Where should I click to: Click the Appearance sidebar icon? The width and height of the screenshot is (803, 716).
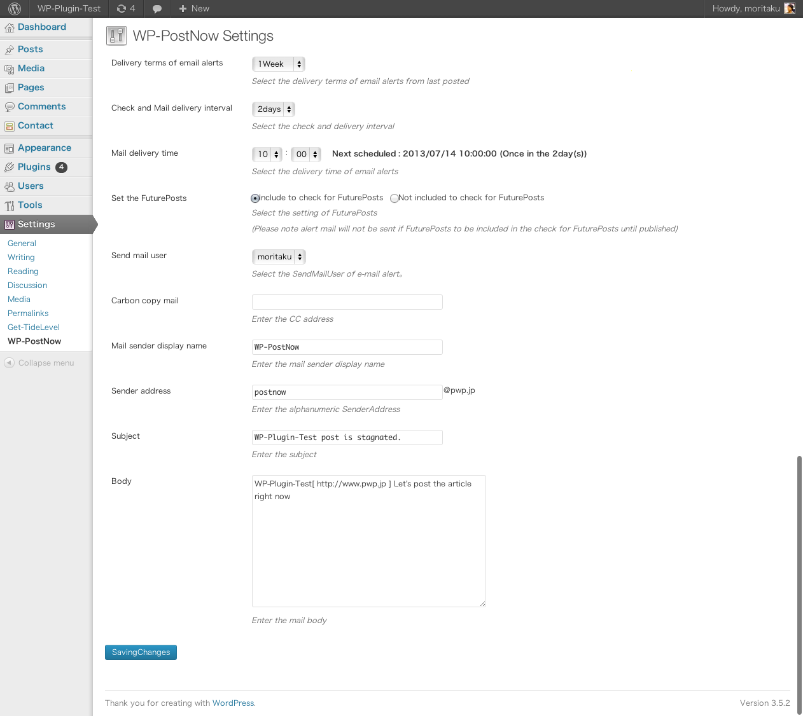(x=9, y=148)
